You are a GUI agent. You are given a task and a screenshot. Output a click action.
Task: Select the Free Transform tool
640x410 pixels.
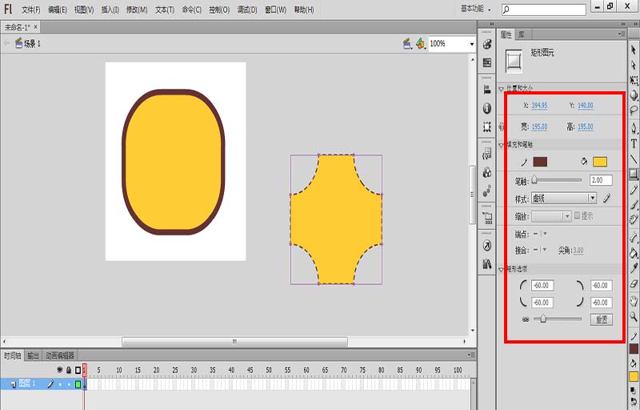pyautogui.click(x=634, y=80)
